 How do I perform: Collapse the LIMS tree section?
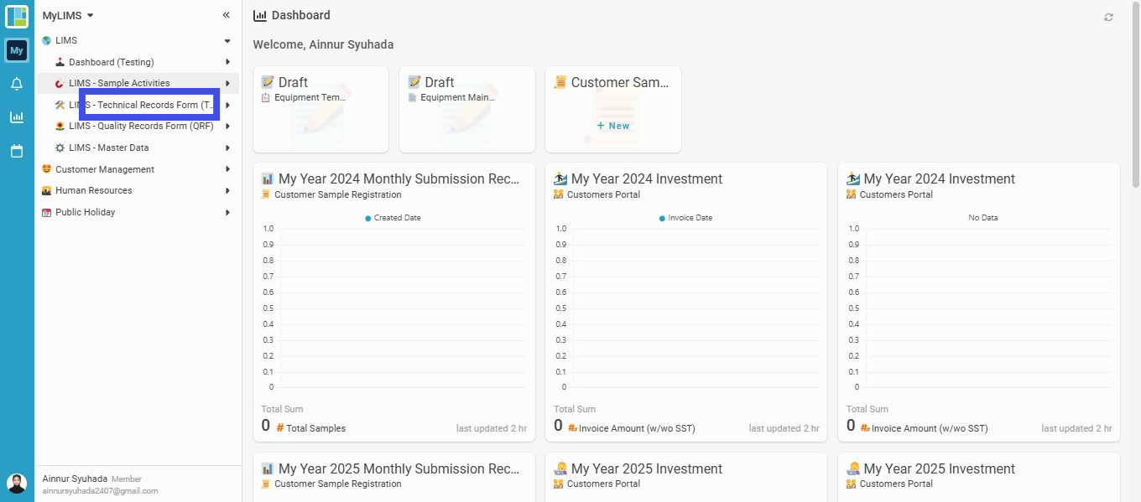[x=227, y=40]
